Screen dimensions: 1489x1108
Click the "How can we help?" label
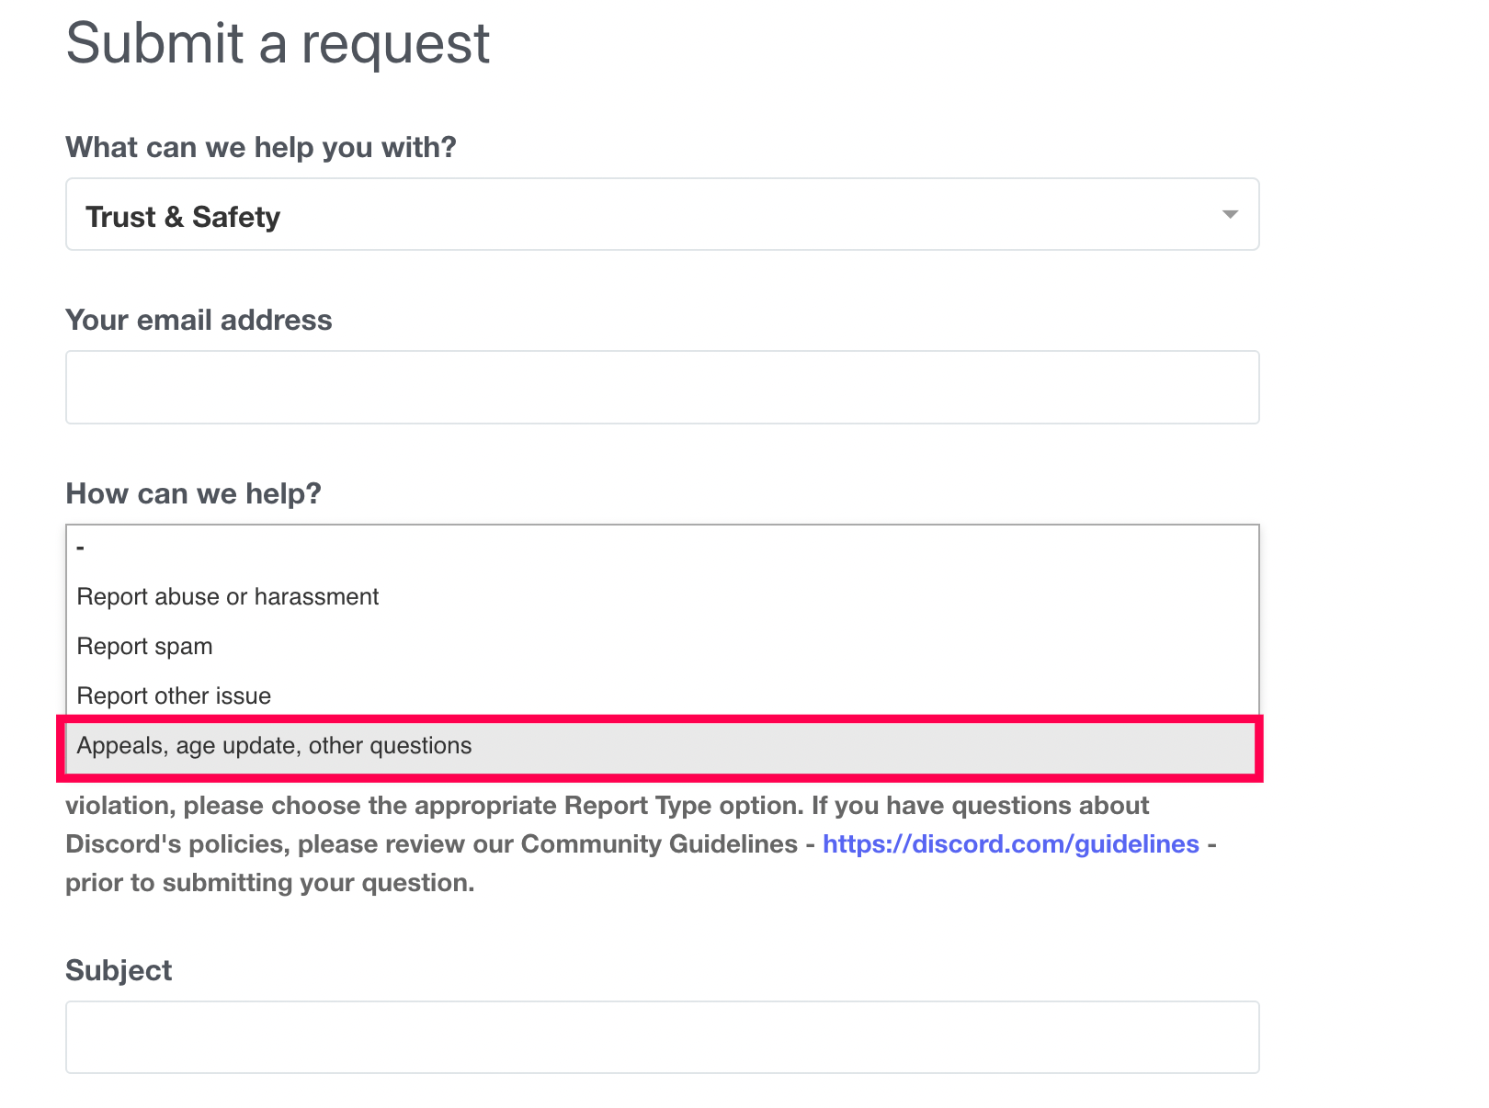[x=193, y=493]
